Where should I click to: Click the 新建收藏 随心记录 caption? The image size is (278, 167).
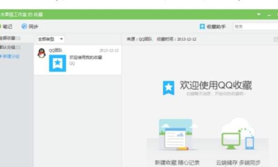177,162
